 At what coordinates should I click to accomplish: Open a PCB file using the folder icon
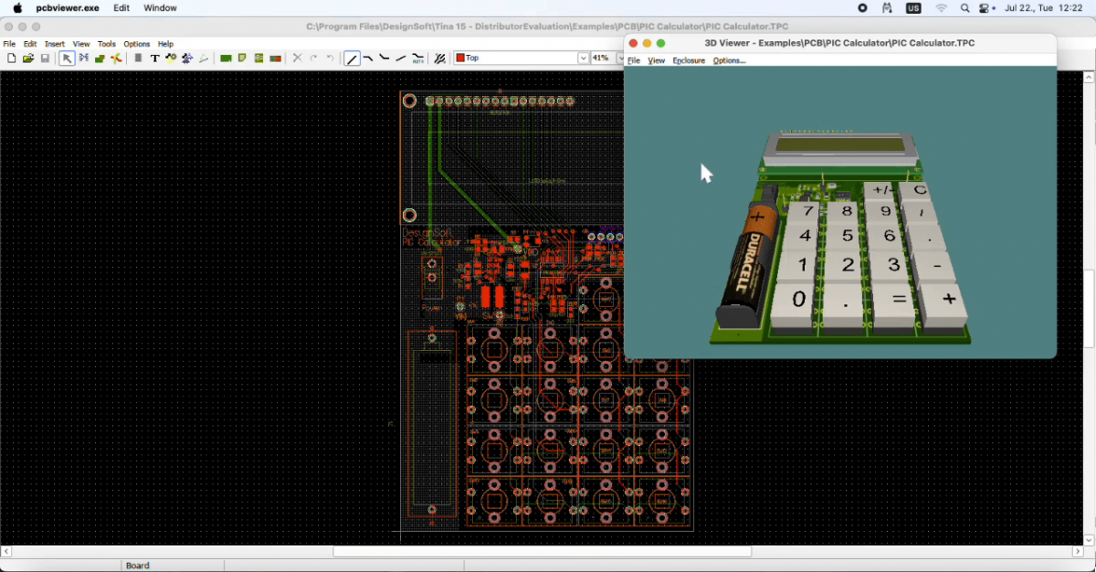tap(27, 58)
